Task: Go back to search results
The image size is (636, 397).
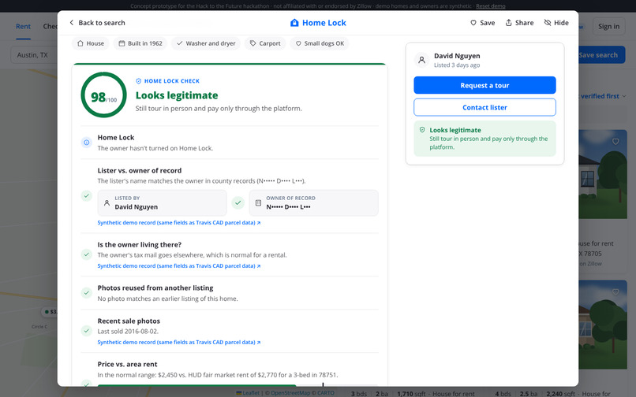Action: coord(97,23)
